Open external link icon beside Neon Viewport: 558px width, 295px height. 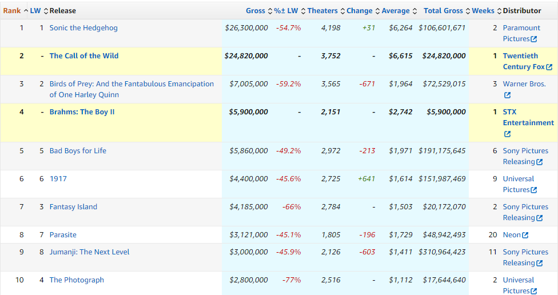(x=525, y=235)
